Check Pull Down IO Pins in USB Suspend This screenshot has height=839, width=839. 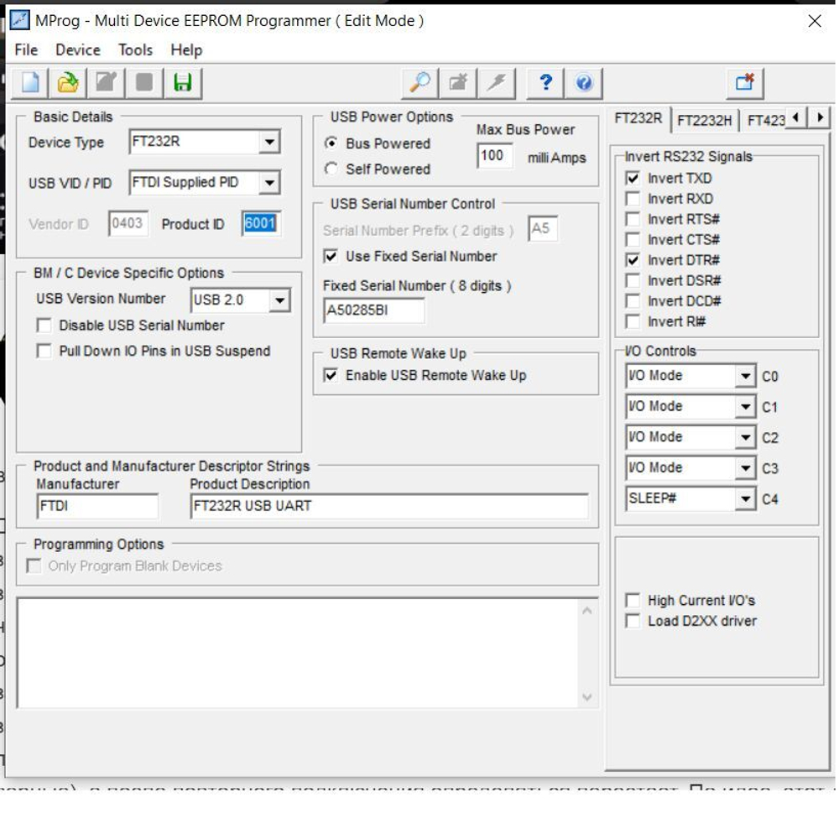44,351
